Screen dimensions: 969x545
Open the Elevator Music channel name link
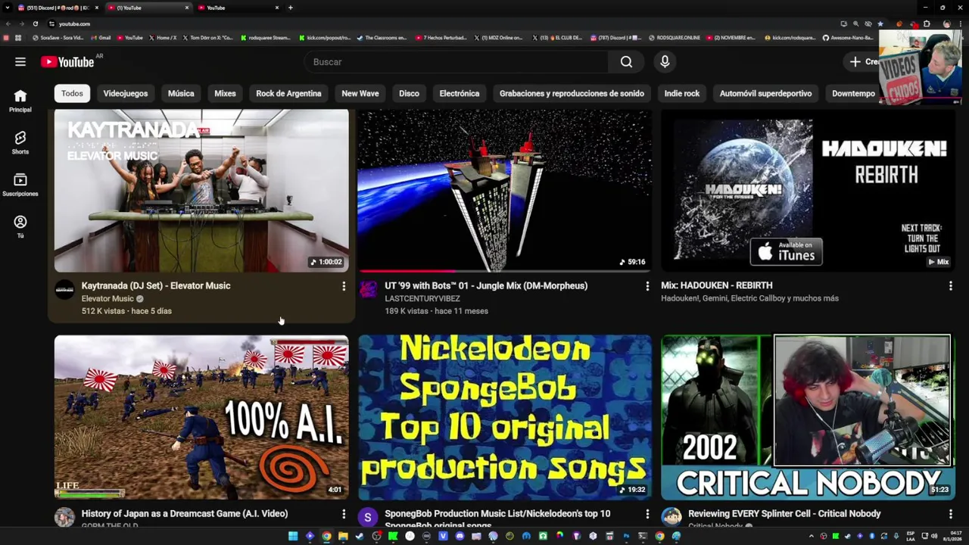[x=107, y=299]
